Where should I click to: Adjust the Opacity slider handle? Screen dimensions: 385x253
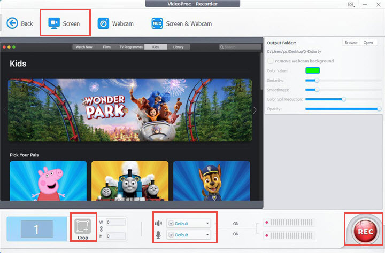(379, 109)
